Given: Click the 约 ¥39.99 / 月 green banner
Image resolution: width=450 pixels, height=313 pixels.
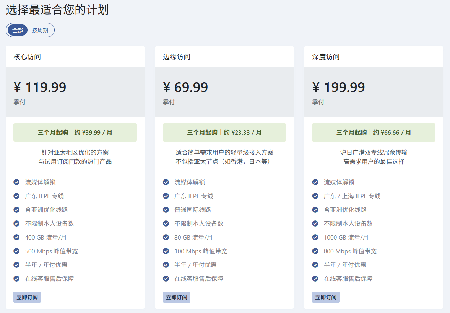Looking at the screenshot, I should 75,132.
